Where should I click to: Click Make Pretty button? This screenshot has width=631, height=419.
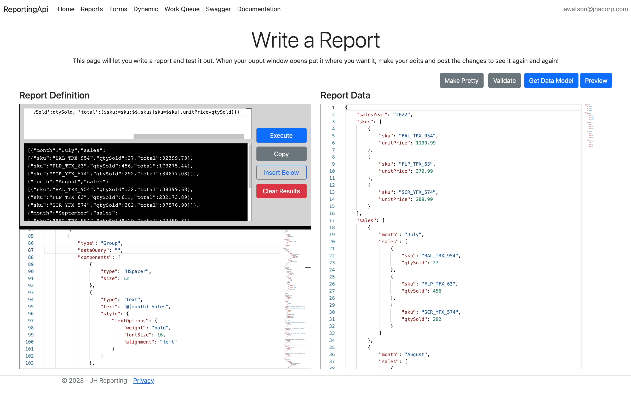pyautogui.click(x=461, y=81)
